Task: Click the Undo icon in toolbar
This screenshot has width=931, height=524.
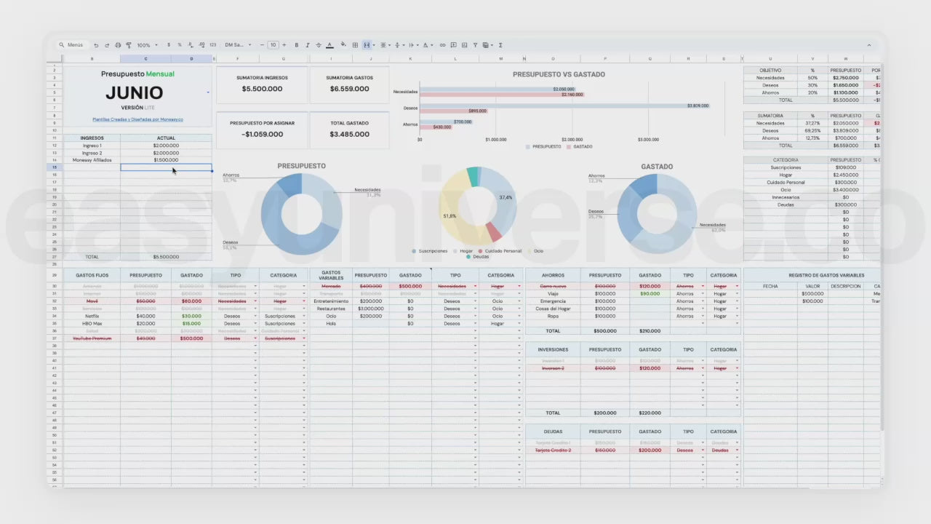Action: click(96, 45)
